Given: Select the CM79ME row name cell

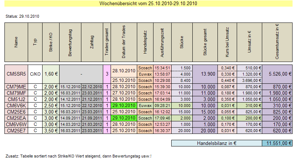Looking at the screenshot, I should click(x=16, y=86).
